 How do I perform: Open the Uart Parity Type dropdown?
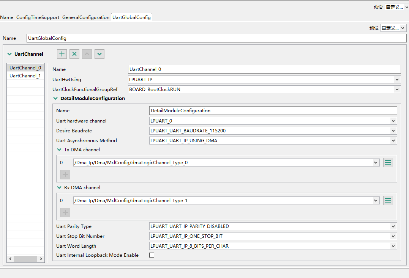394,226
